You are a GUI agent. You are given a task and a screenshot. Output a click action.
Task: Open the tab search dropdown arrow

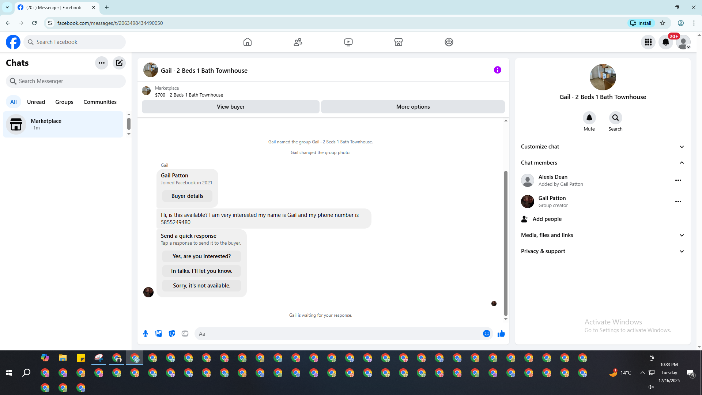click(7, 7)
